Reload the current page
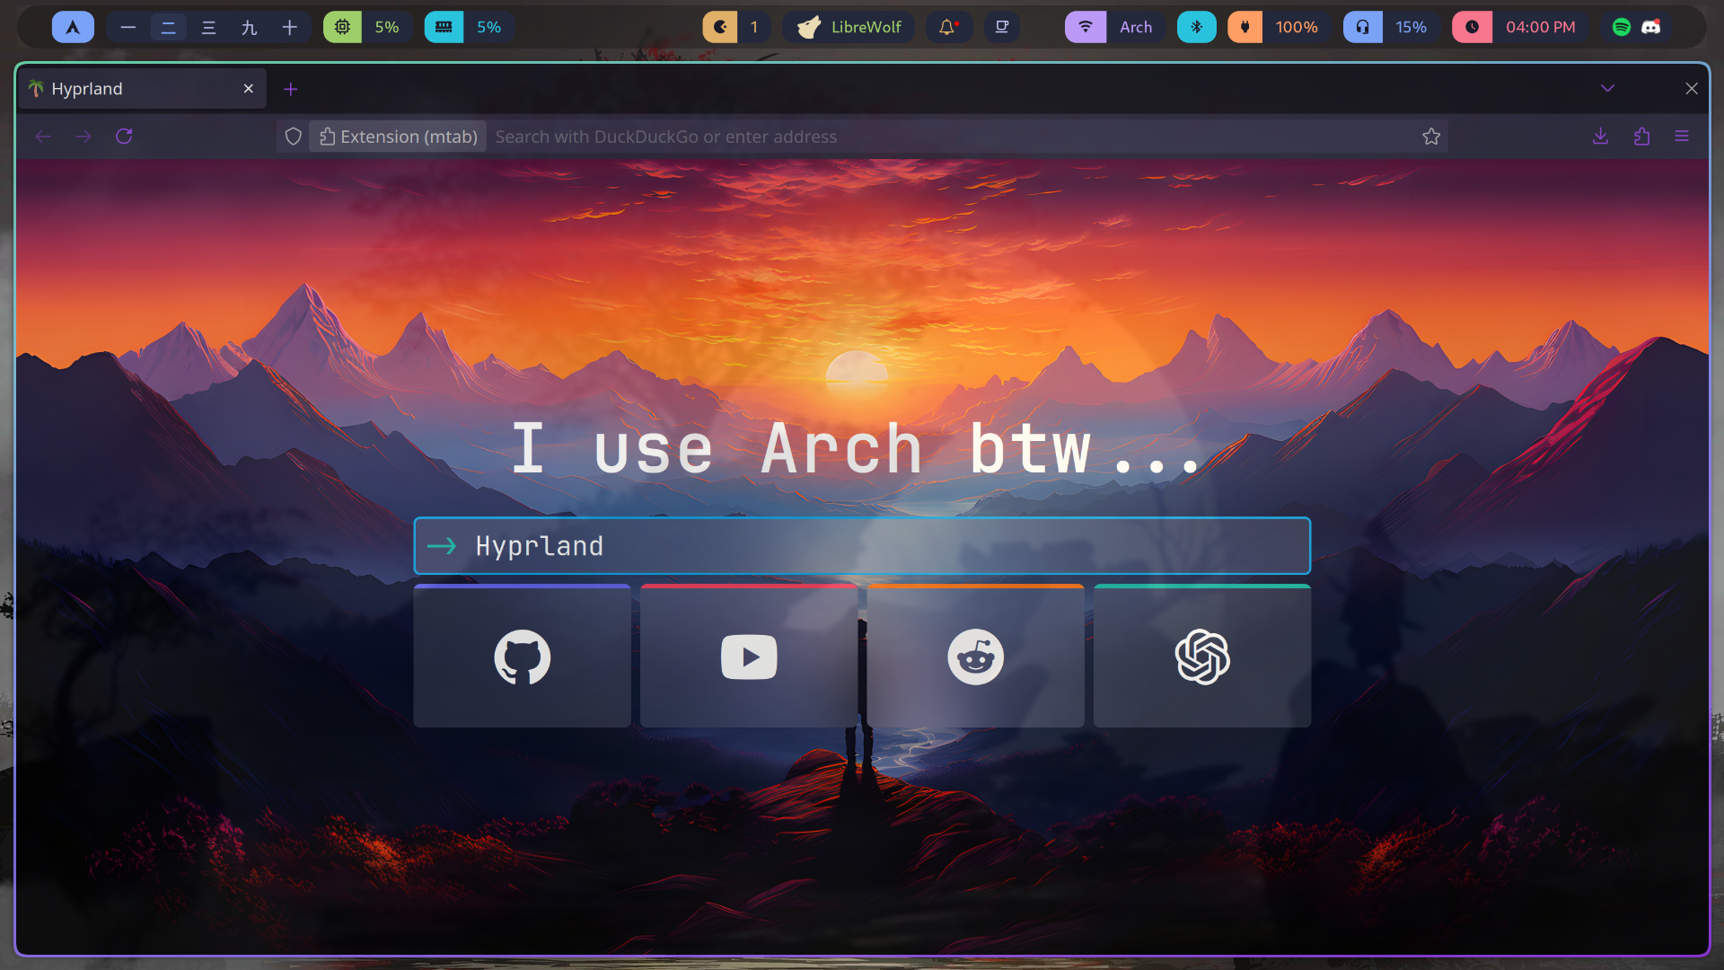 [124, 137]
